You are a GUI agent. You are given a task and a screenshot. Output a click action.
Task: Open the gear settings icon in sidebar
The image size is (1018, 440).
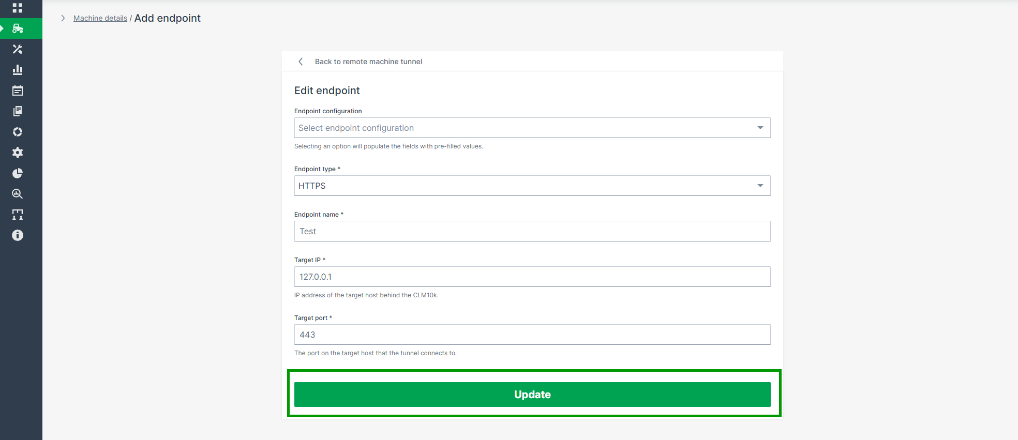[18, 153]
